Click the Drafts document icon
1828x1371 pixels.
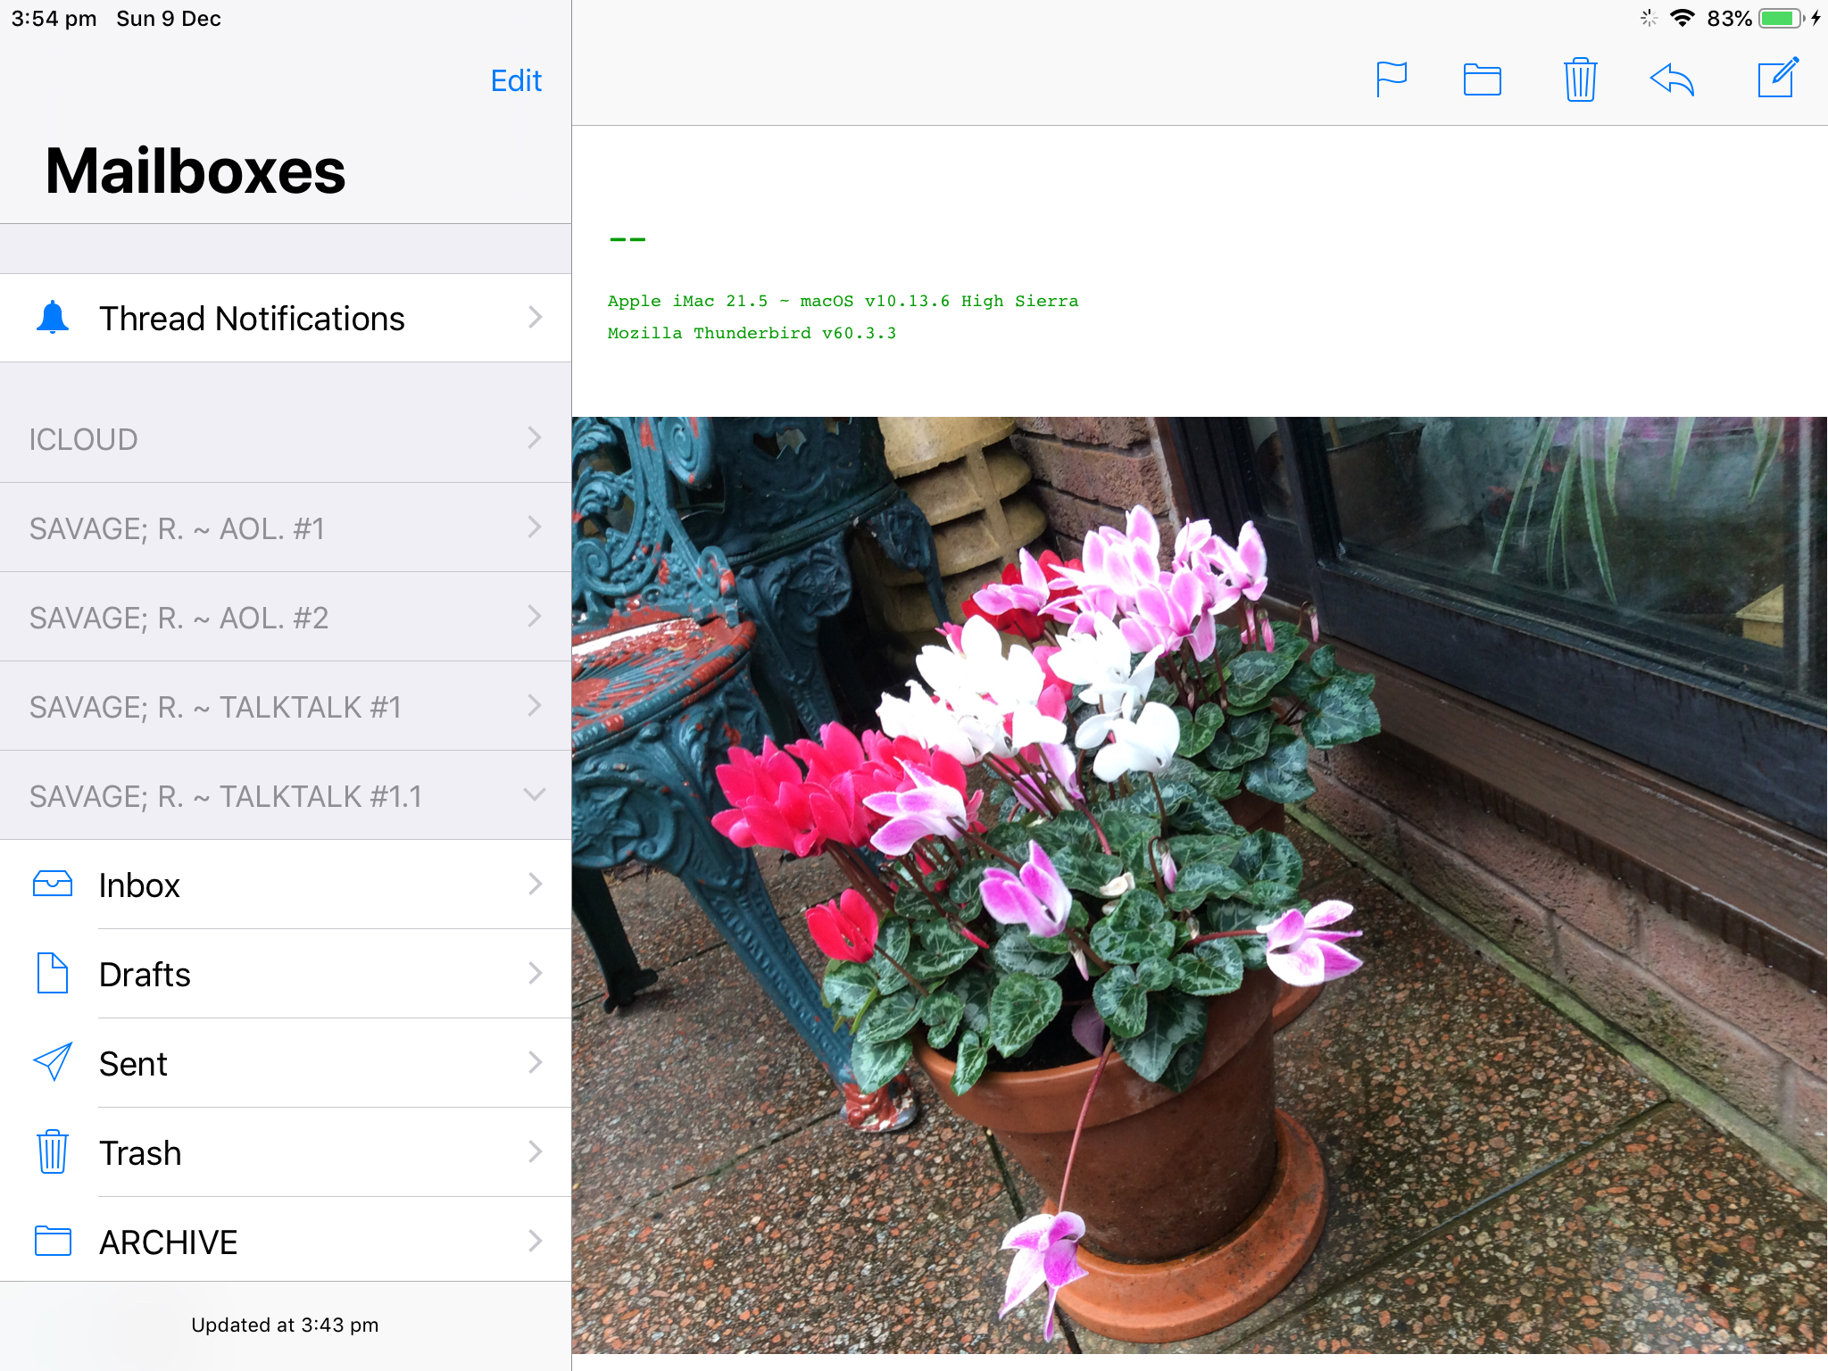[x=53, y=973]
